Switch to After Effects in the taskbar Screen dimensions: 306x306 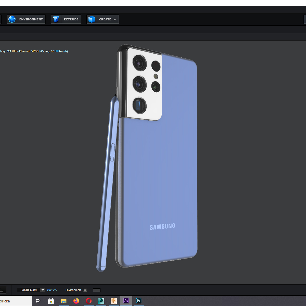126,301
